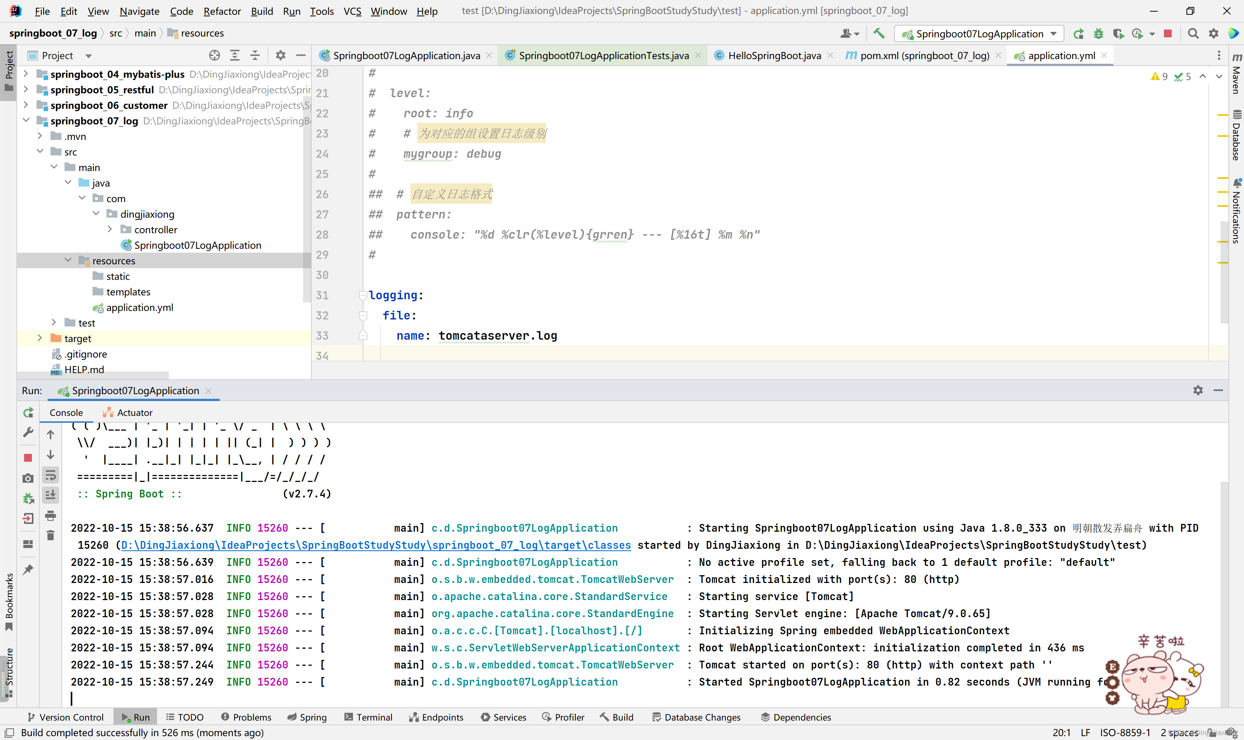This screenshot has height=740, width=1244.
Task: Hide the Project tool window
Action: tap(301, 55)
